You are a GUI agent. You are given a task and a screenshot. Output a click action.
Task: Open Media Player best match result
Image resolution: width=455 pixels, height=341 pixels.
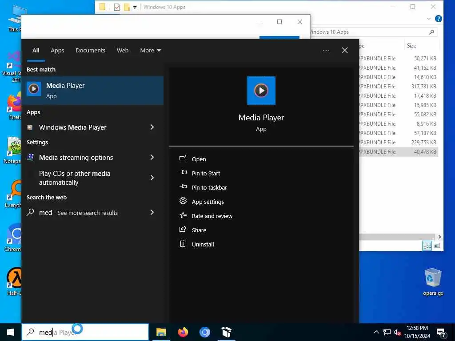click(92, 91)
